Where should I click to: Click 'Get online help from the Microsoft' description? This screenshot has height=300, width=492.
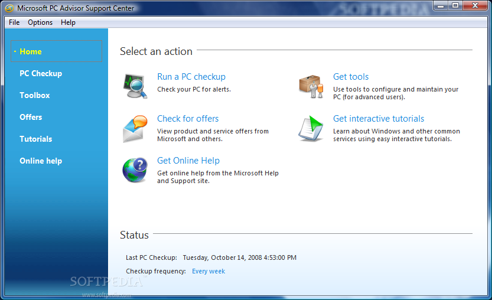click(x=218, y=177)
